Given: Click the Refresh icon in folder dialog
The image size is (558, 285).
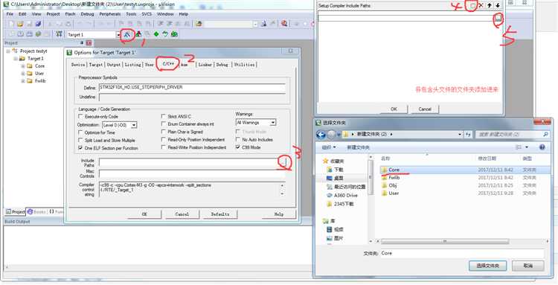Looking at the screenshot, I should click(468, 135).
